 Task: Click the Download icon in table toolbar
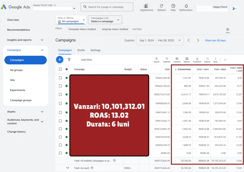click(x=197, y=59)
